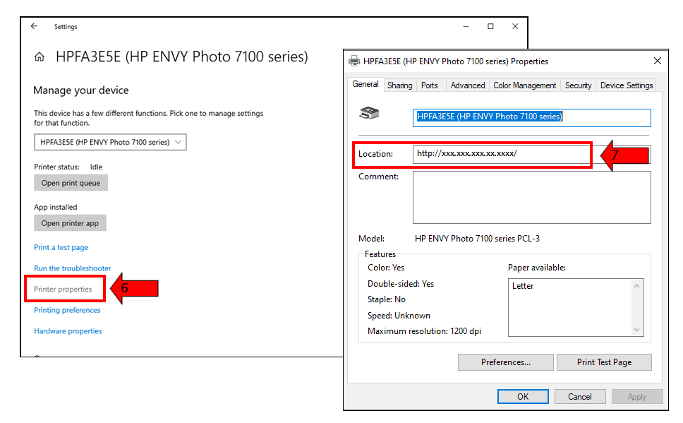Click Print Test Page
The height and width of the screenshot is (423, 683).
pos(604,362)
